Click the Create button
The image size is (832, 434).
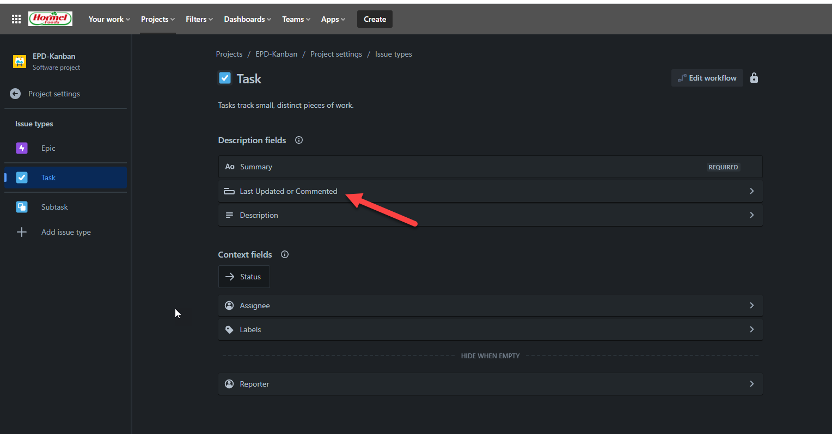(x=375, y=19)
